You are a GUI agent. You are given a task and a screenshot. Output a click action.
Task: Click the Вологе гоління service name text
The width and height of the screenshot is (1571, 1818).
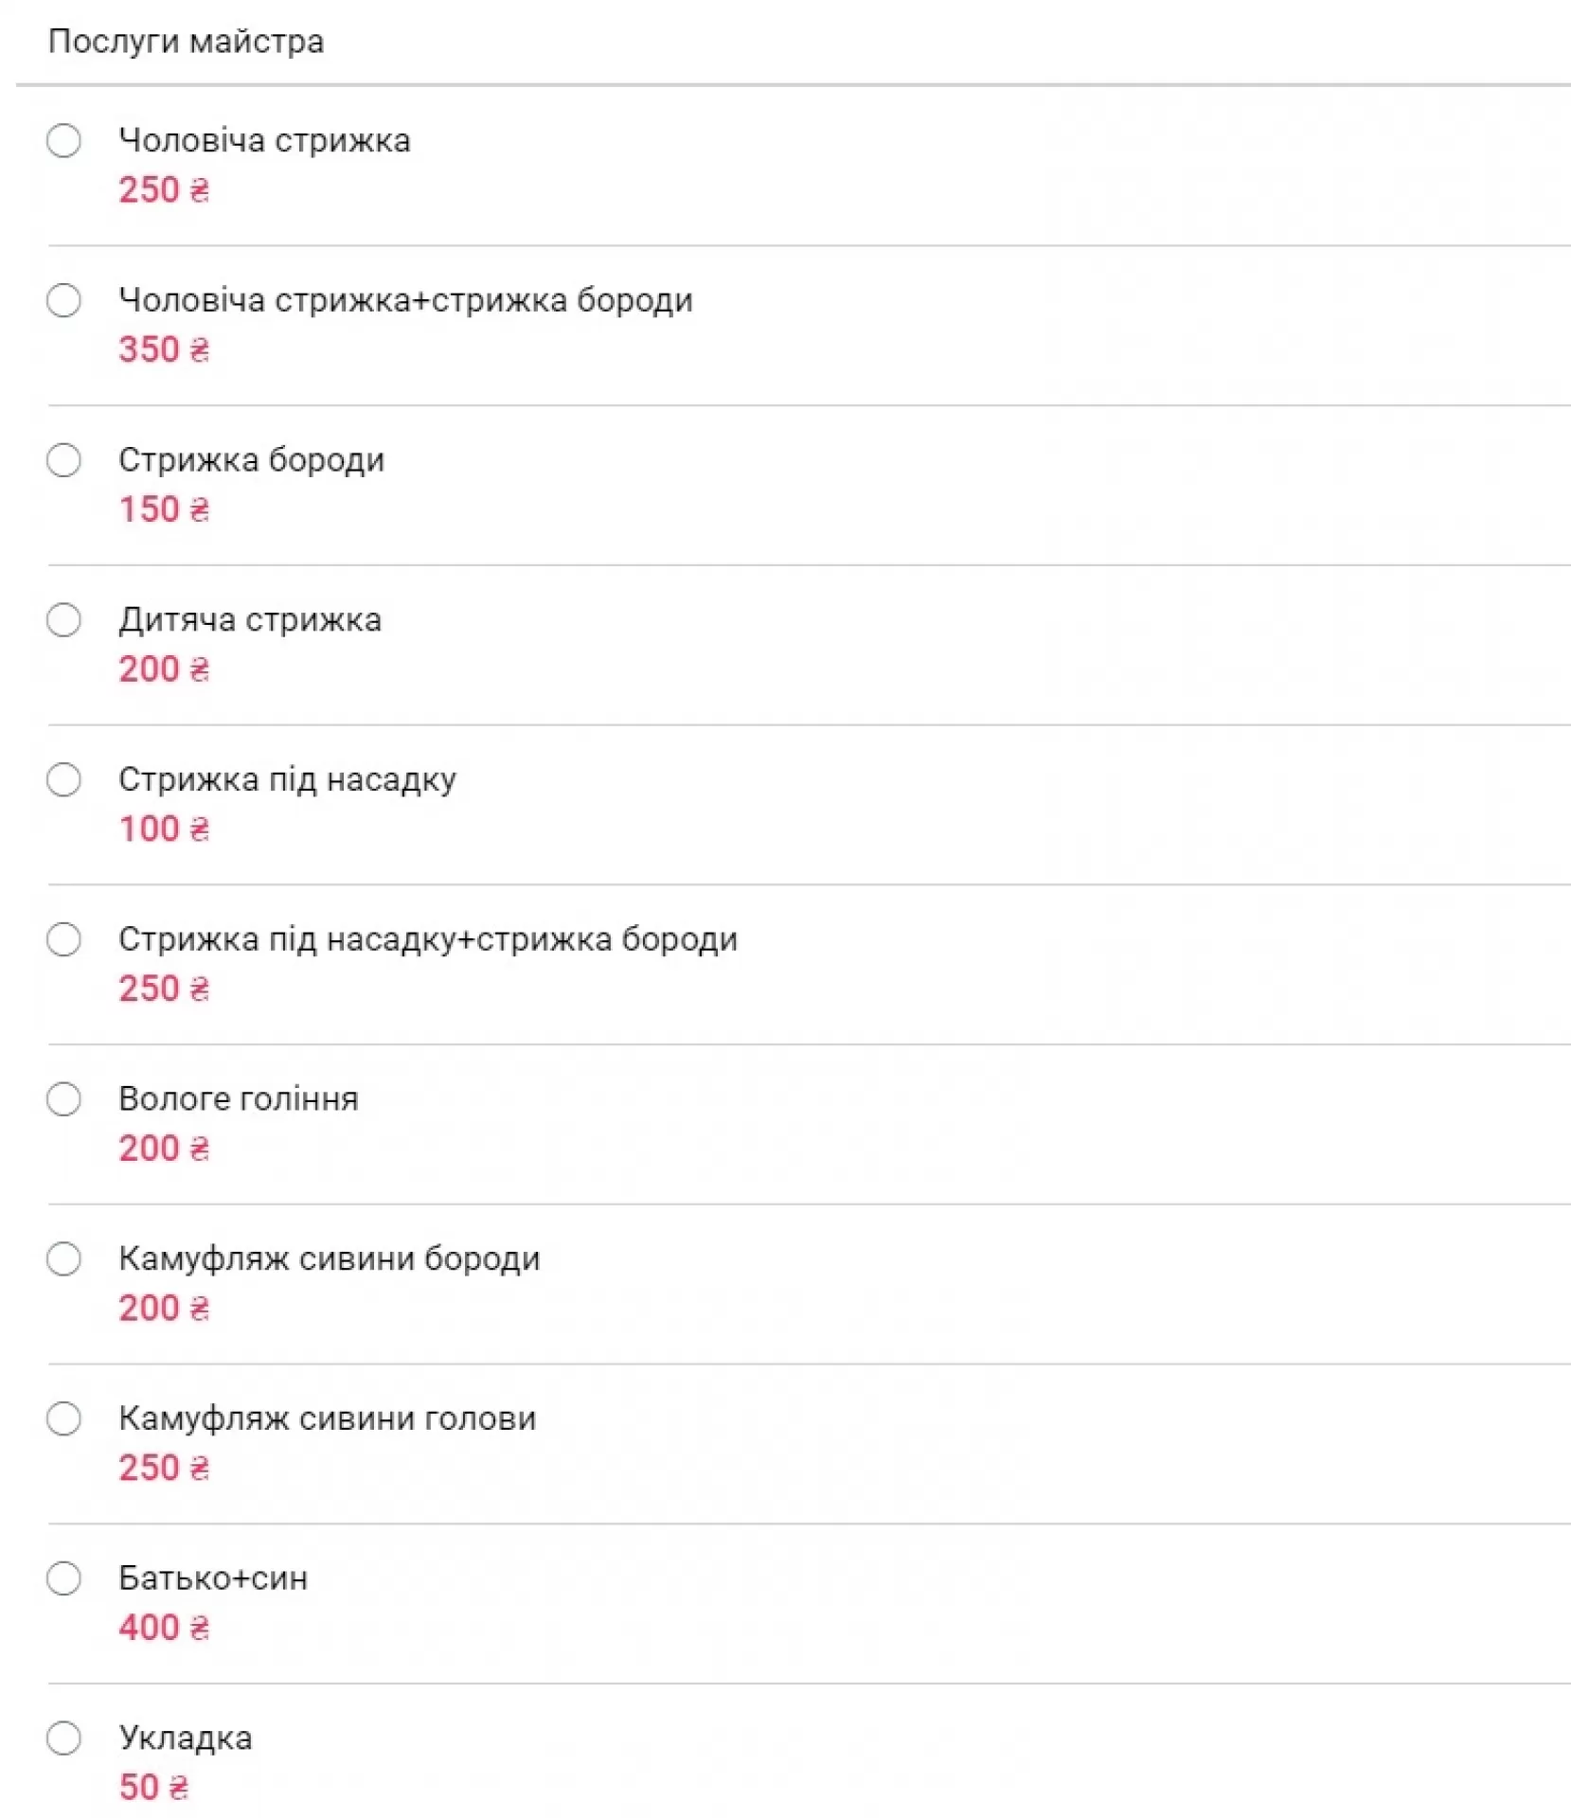pyautogui.click(x=238, y=1099)
